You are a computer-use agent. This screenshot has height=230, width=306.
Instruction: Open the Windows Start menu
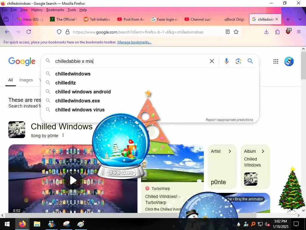tap(7, 224)
